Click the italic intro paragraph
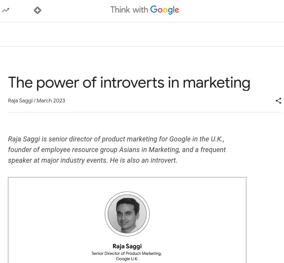 click(116, 150)
